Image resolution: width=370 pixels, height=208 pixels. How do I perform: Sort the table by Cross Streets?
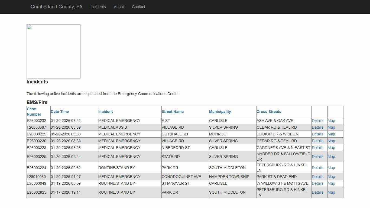click(x=269, y=111)
